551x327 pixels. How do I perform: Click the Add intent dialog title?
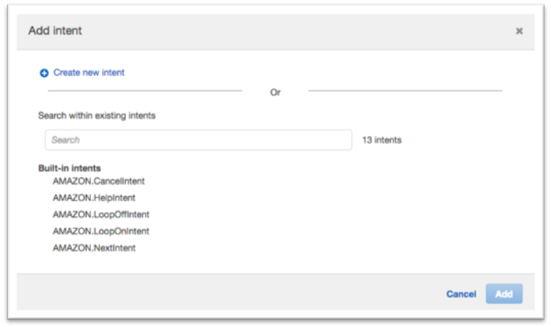[x=55, y=31]
